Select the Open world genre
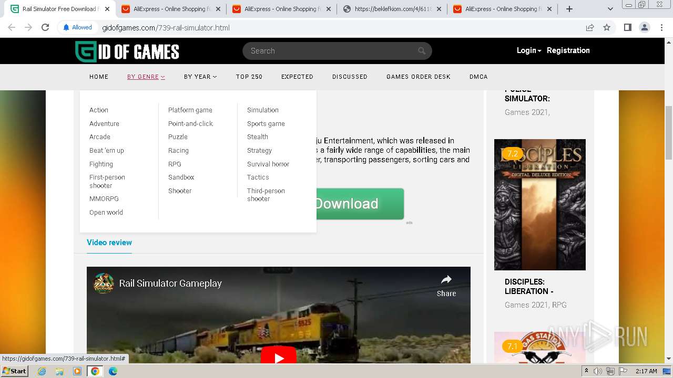Screen dimensions: 673x378 tap(106, 212)
